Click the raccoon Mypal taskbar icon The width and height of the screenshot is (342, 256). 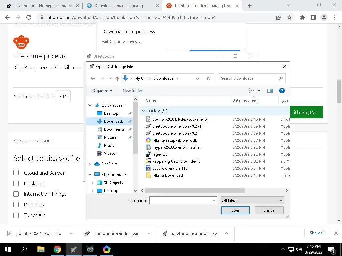[90, 249]
